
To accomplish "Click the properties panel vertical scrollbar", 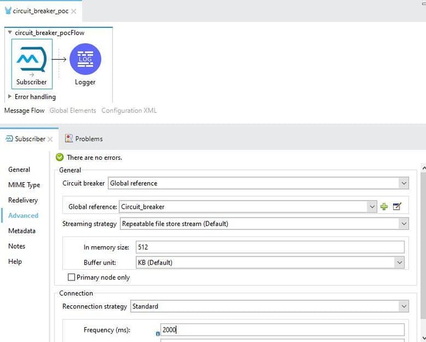I will (x=423, y=246).
